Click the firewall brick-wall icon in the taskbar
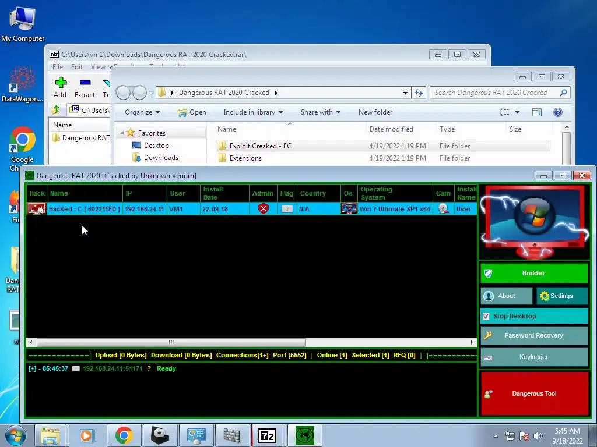This screenshot has height=447, width=597. [231, 435]
